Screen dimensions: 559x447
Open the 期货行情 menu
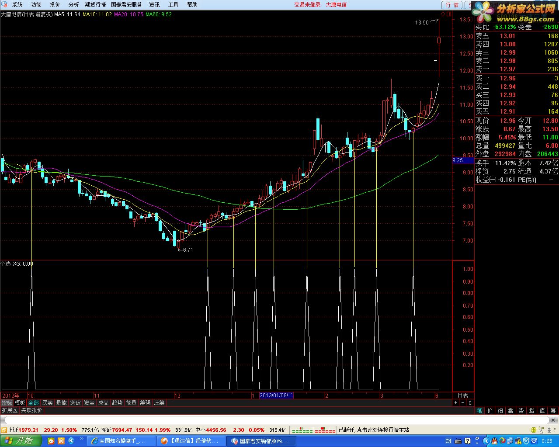tap(95, 5)
